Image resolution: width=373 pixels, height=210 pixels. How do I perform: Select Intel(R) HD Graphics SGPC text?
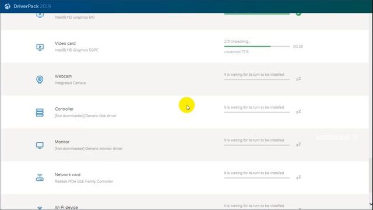point(76,50)
